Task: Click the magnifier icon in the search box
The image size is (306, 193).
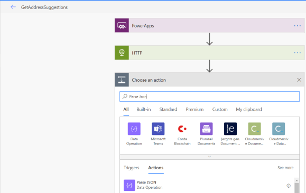Action: click(125, 96)
